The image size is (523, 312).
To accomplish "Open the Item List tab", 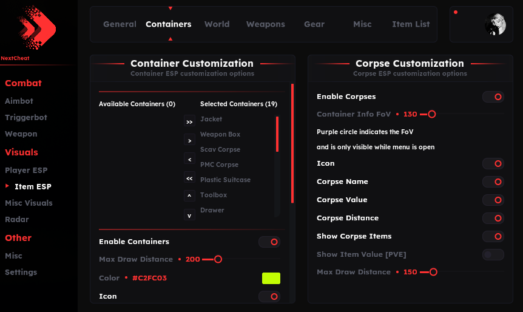I will (x=411, y=24).
